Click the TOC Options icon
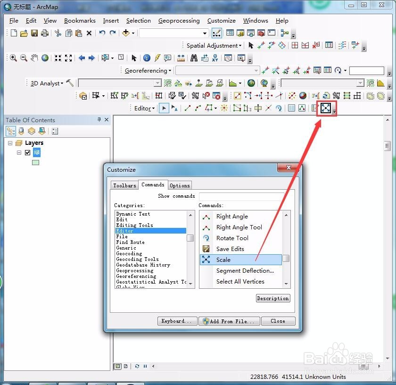Viewport: 396px width, 385px height. [55, 131]
